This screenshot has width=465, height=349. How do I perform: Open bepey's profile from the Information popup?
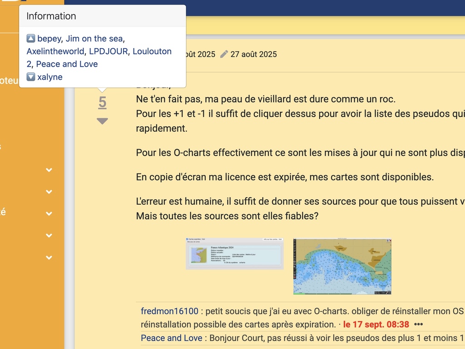click(x=49, y=39)
